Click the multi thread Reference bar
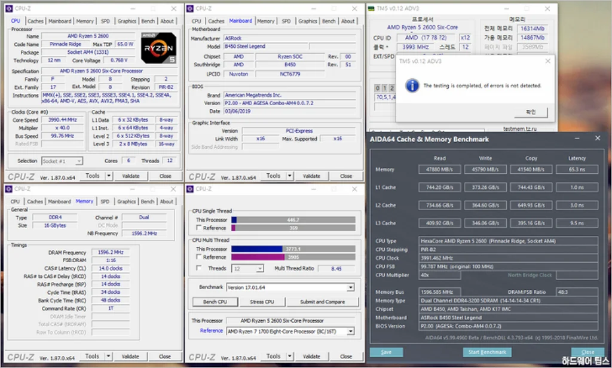612x368 pixels. (293, 257)
